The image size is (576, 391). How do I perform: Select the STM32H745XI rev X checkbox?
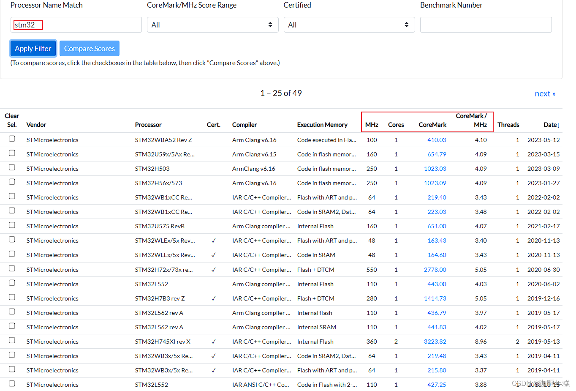(12, 340)
